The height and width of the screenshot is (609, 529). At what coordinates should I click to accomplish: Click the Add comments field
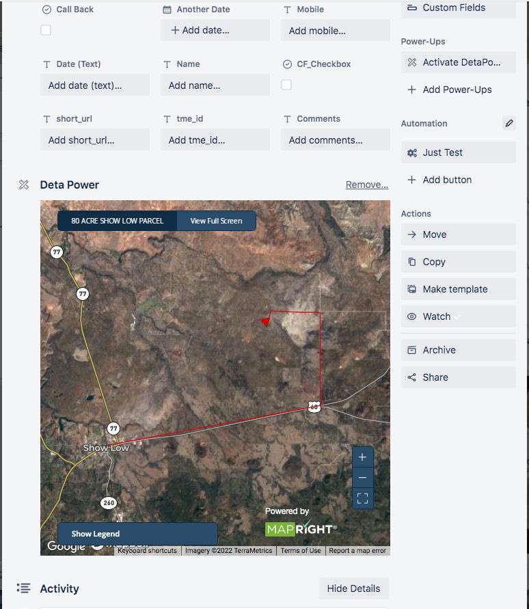(x=335, y=140)
